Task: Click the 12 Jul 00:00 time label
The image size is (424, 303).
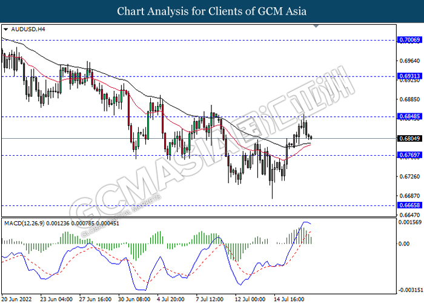Action: (x=250, y=299)
